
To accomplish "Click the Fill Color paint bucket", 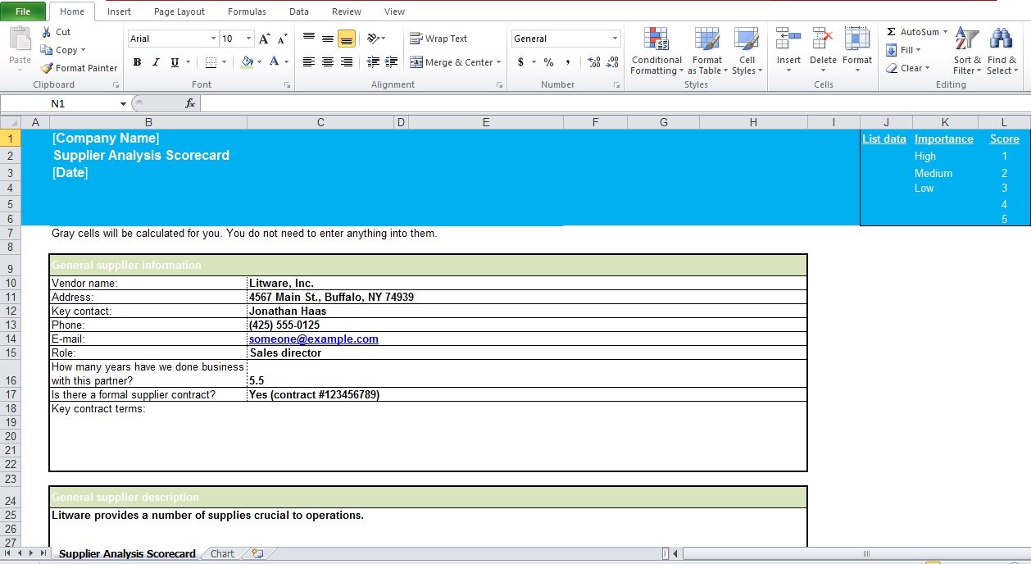I will tap(247, 62).
